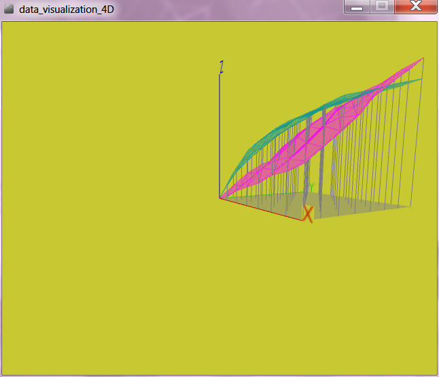
Task: Click the blue vertical Z axis line
Action: (x=219, y=136)
